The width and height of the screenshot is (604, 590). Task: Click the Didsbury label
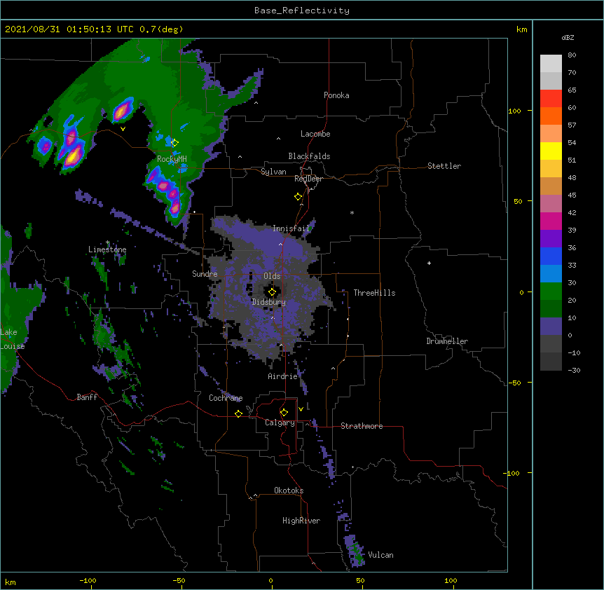click(269, 302)
